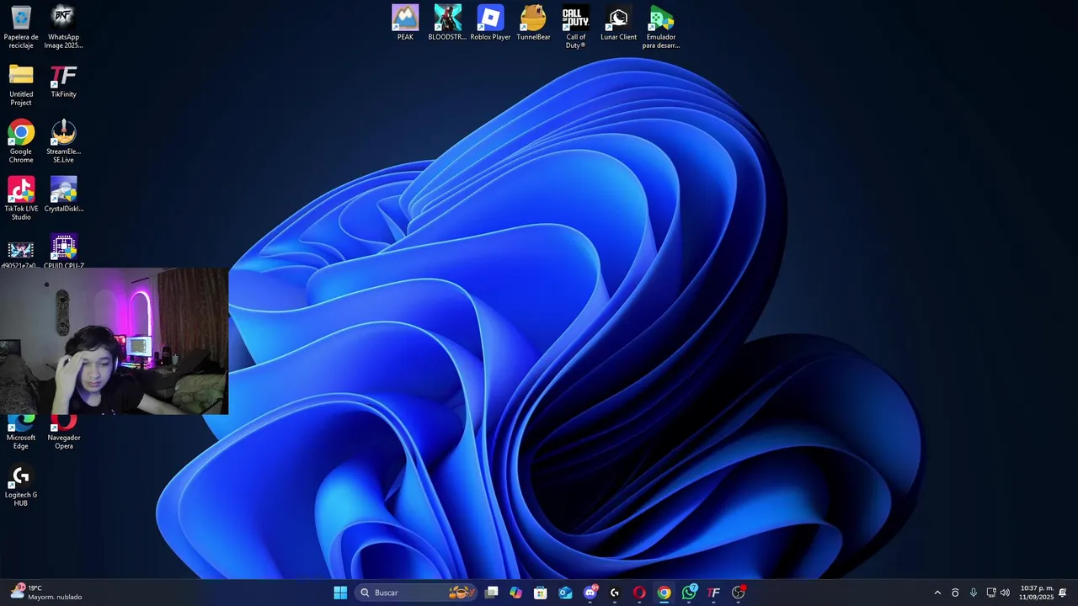Viewport: 1078px width, 606px height.
Task: Open Task View from the taskbar
Action: coord(492,593)
